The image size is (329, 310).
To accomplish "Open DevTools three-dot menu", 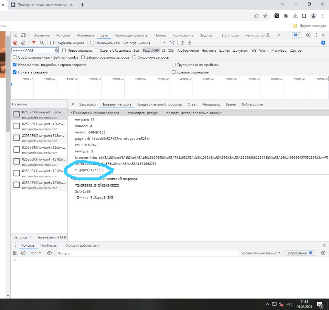I will point(316,35).
